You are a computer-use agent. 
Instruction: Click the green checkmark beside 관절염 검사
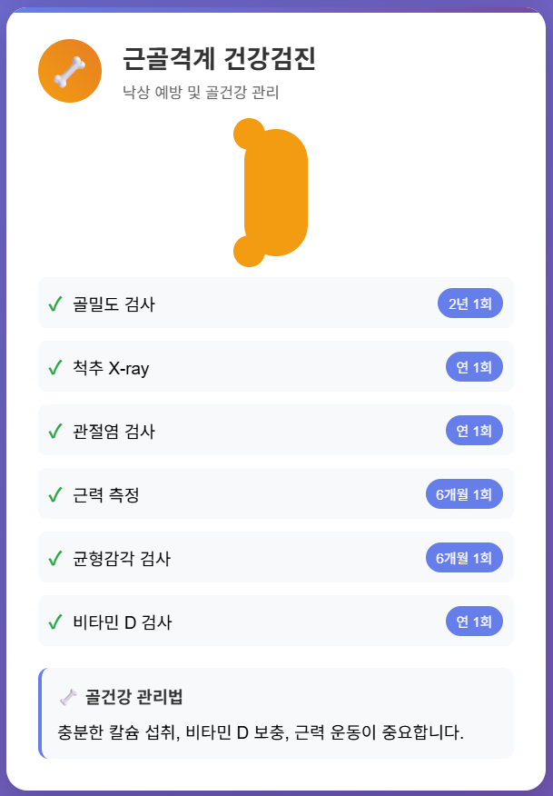point(56,430)
